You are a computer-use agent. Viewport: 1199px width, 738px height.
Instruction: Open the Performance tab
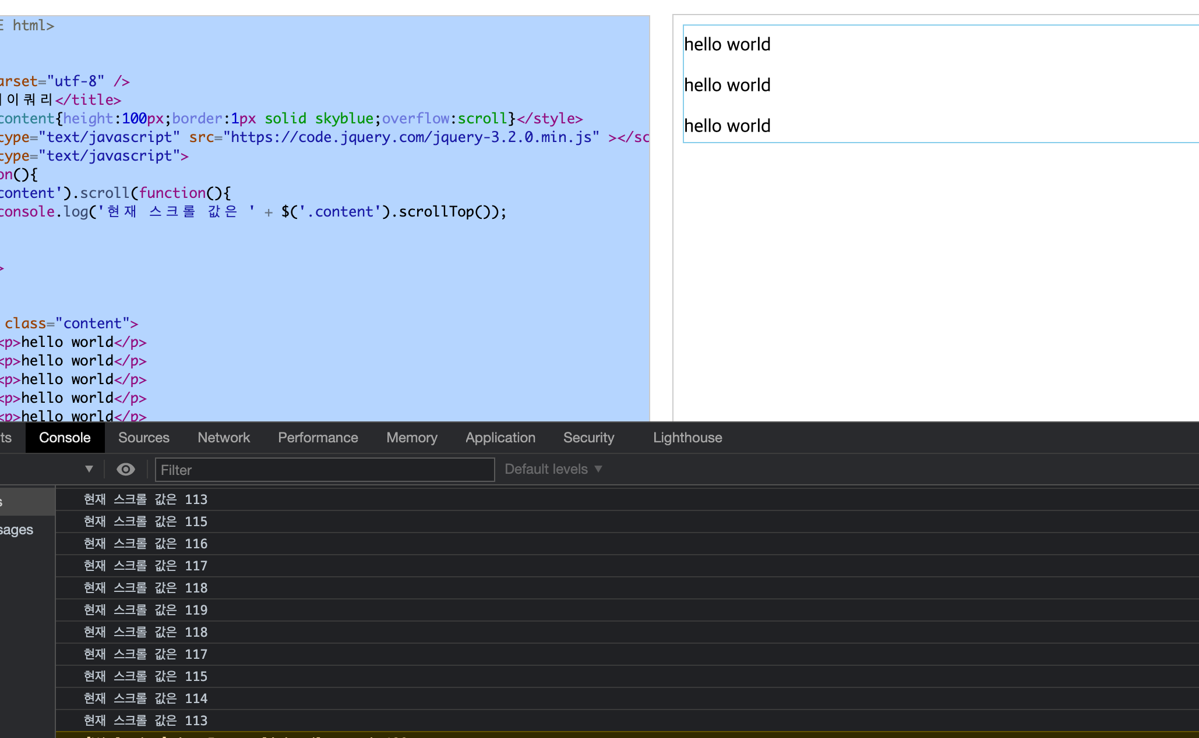[x=318, y=438]
